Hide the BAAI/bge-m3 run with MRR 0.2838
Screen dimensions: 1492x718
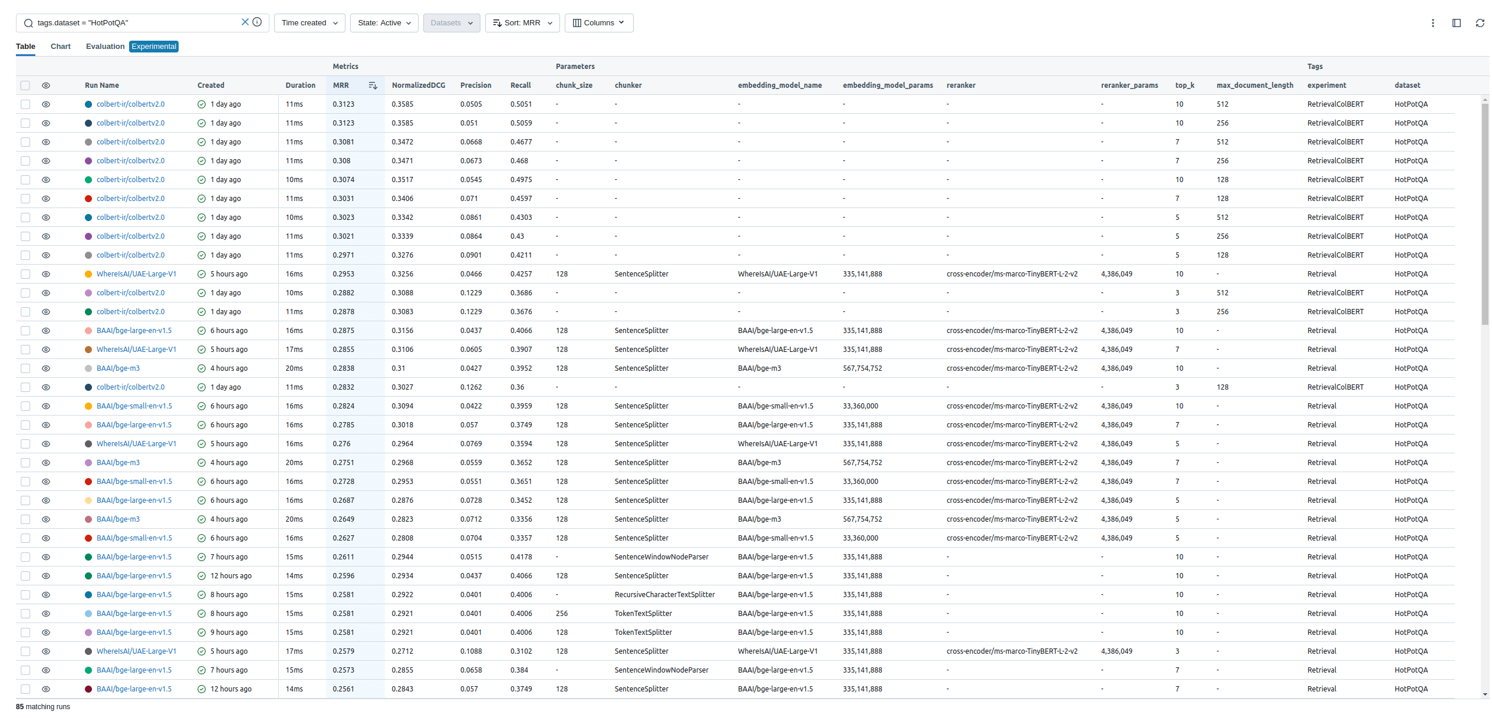(x=46, y=368)
